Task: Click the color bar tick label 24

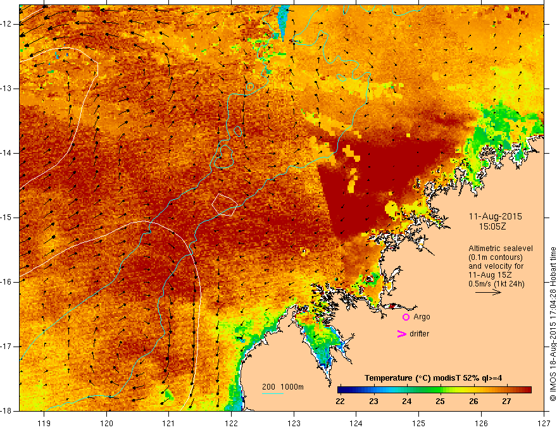Action: 407,402
